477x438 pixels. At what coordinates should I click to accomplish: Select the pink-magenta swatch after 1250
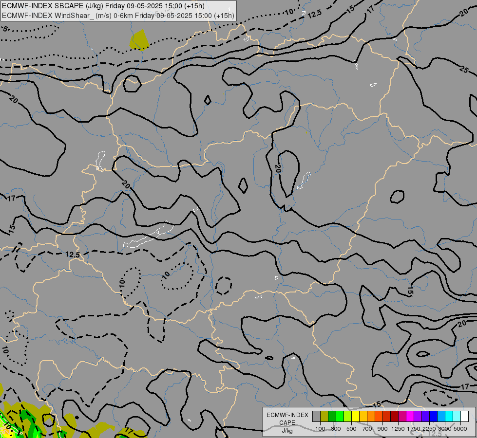coord(402,416)
